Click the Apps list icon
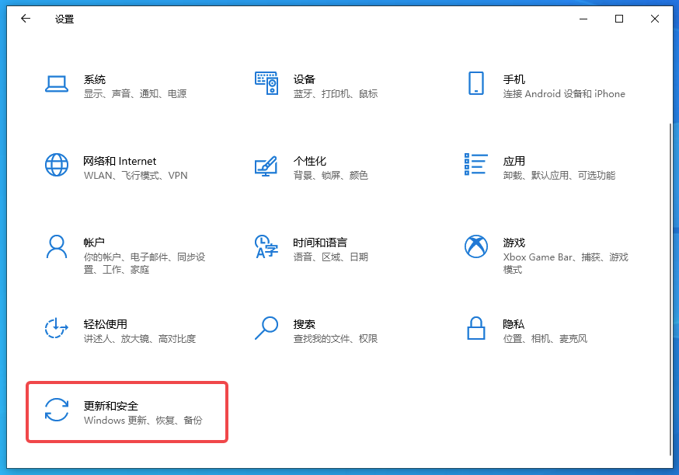The image size is (679, 475). coord(476,164)
